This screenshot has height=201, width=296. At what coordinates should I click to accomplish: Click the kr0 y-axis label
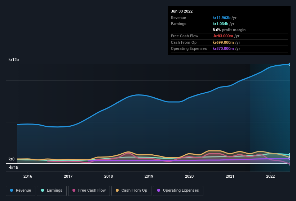pyautogui.click(x=12, y=159)
